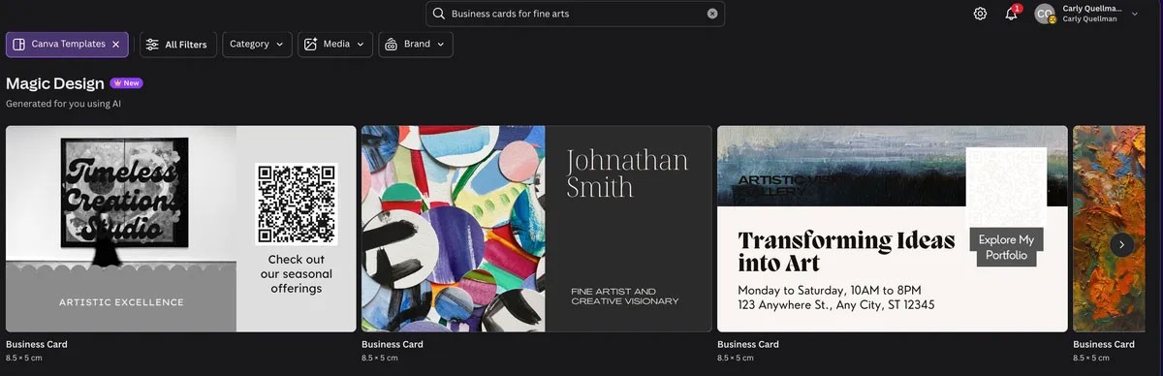
Task: Open the notifications bell
Action: (x=1011, y=14)
